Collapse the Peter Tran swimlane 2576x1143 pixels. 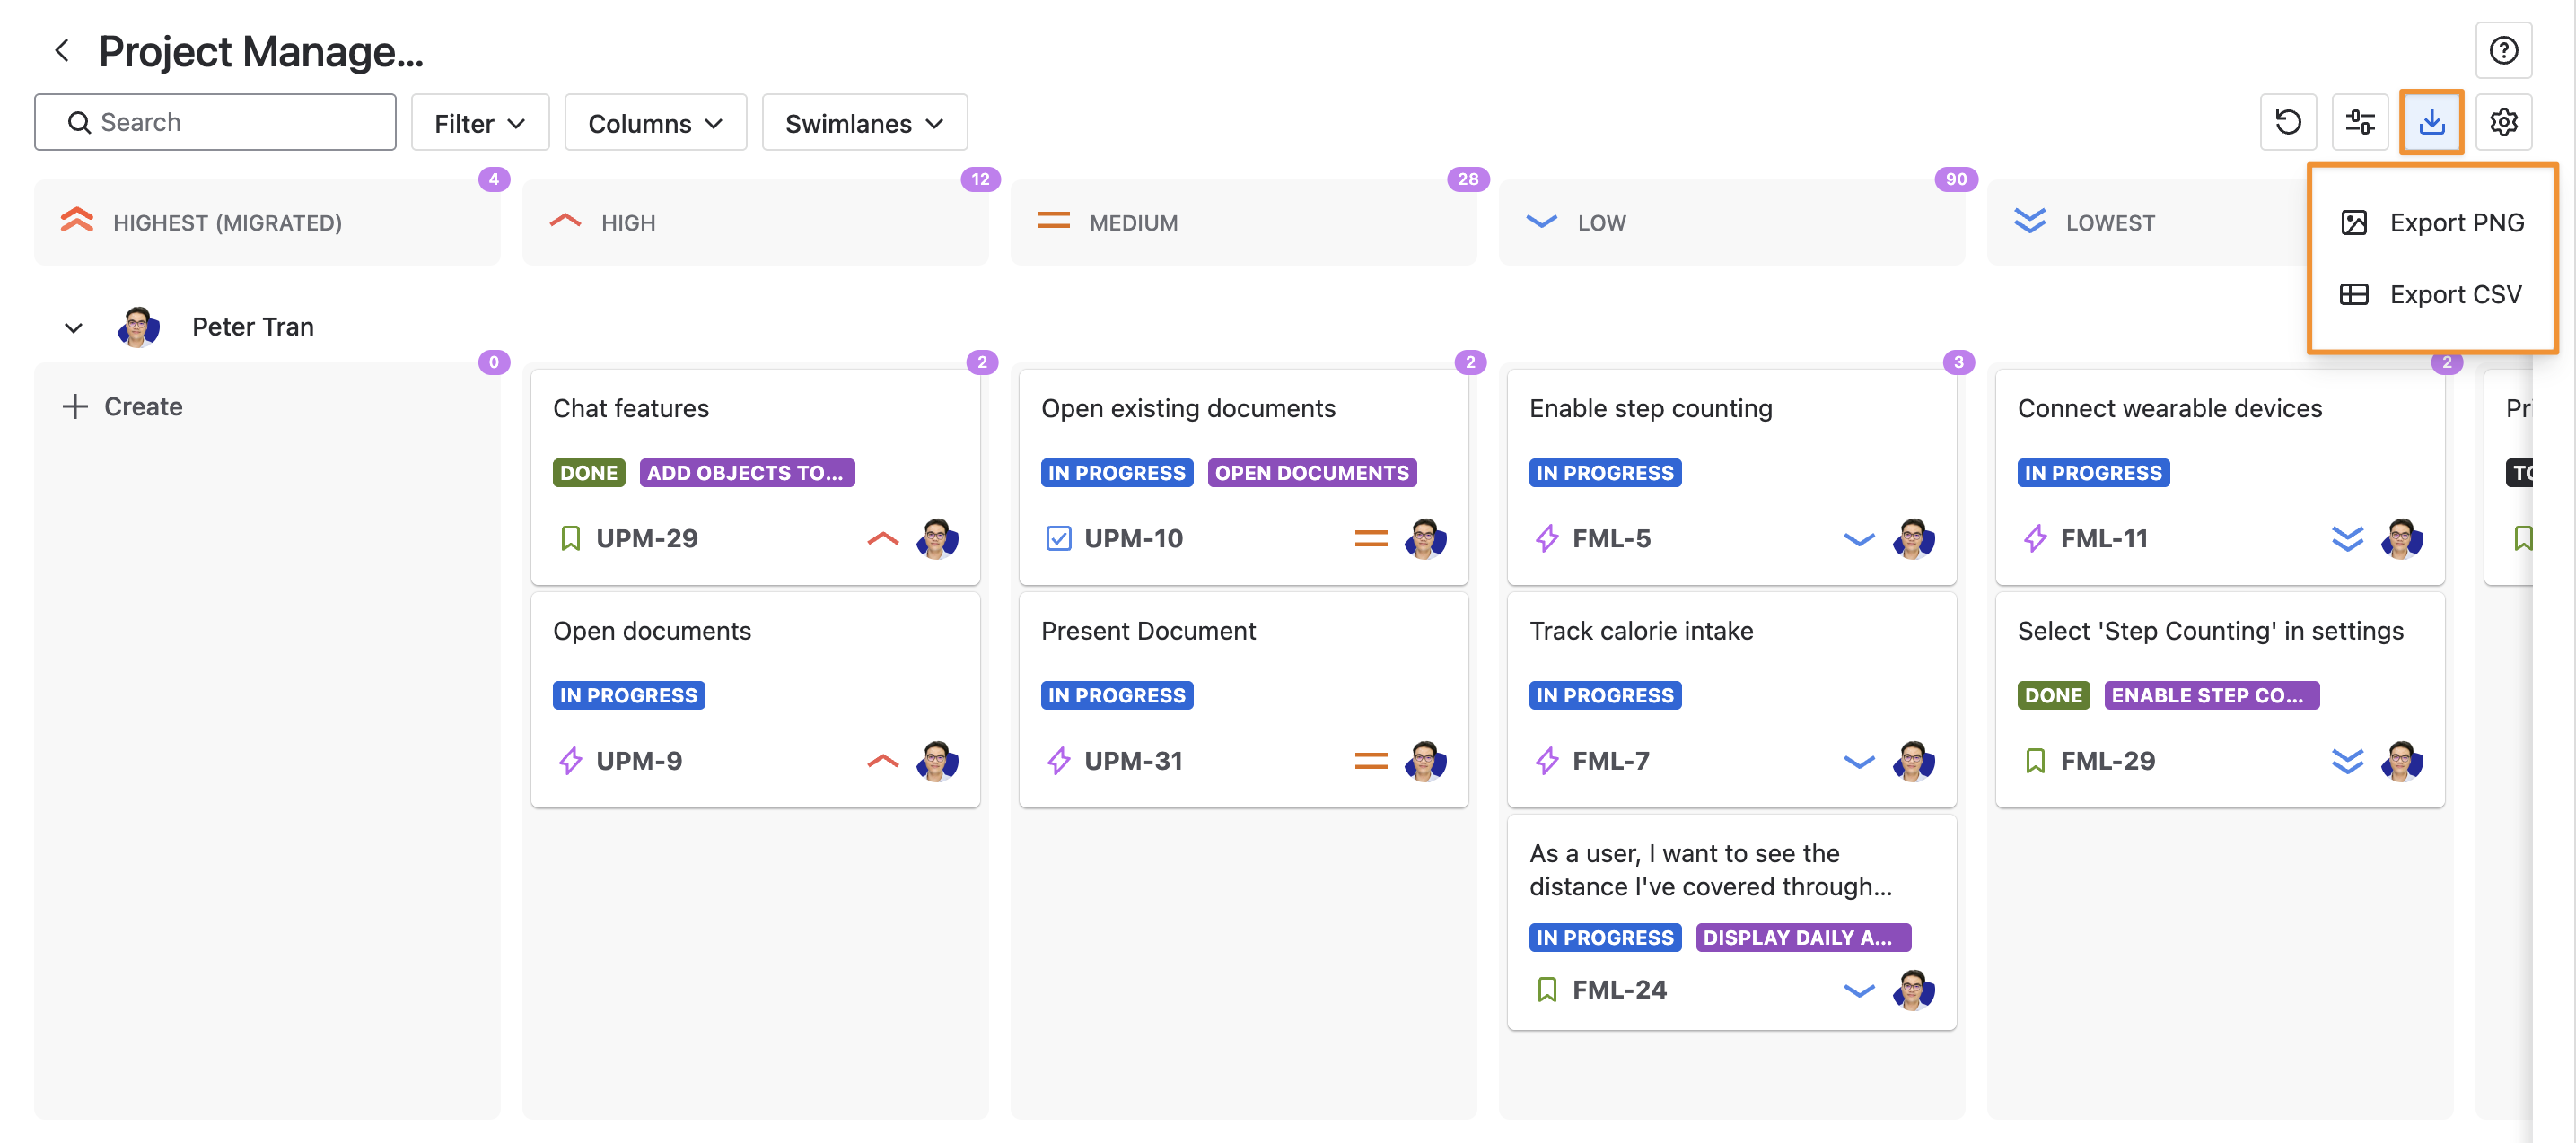point(73,327)
